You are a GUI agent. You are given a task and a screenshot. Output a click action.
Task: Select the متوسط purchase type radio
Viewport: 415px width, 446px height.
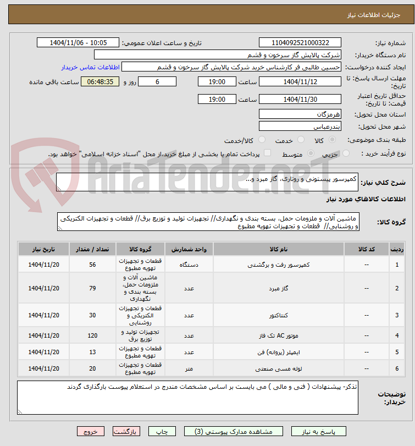pos(311,153)
